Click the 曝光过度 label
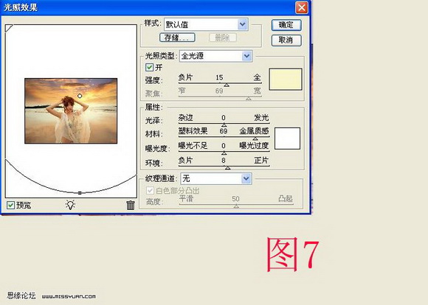 [x=254, y=146]
